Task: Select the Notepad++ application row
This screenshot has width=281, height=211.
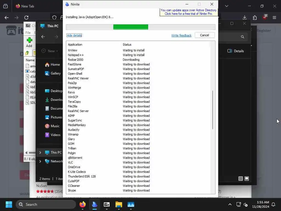Action: [x=138, y=55]
